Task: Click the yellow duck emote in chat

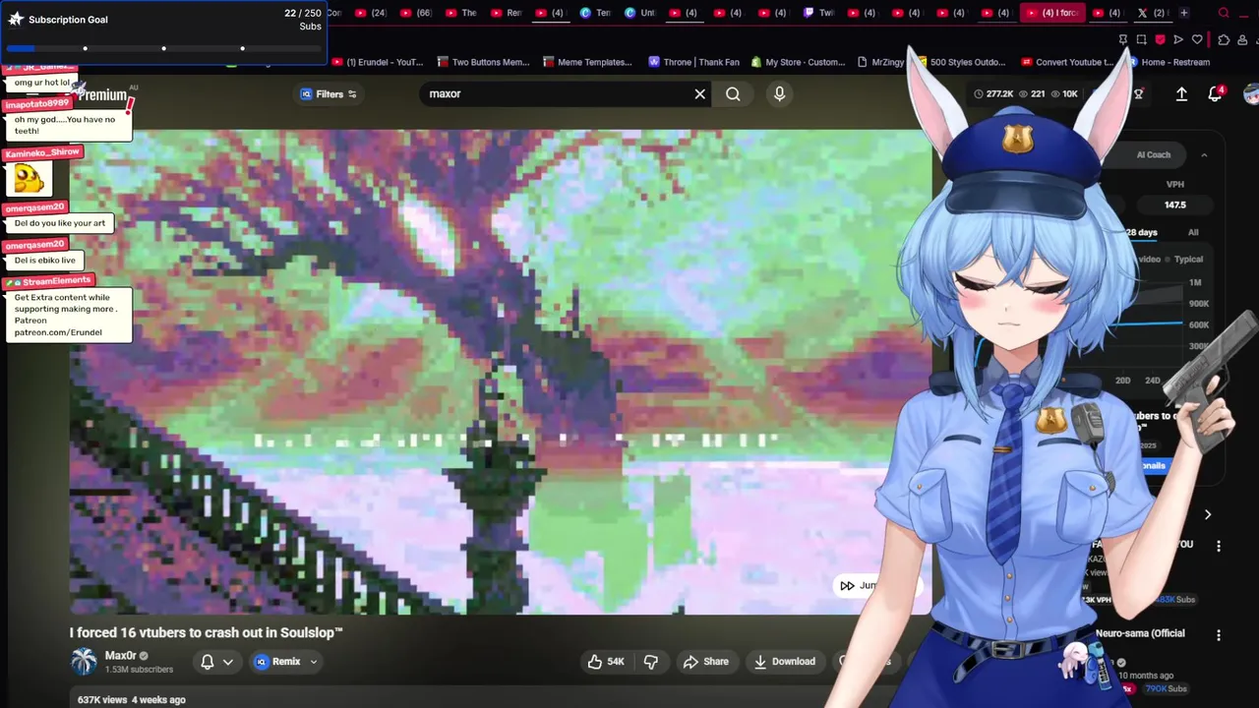Action: (x=29, y=179)
